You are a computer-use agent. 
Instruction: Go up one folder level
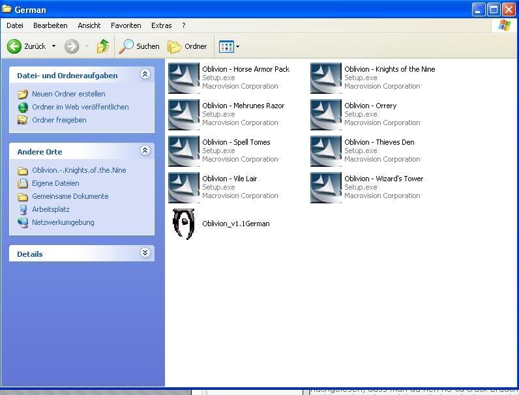pos(103,46)
